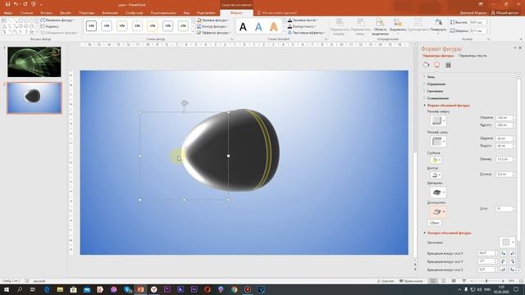Image resolution: width=525 pixels, height=295 pixels.
Task: Open Эффекты фигуры dropdown
Action: pyautogui.click(x=213, y=33)
